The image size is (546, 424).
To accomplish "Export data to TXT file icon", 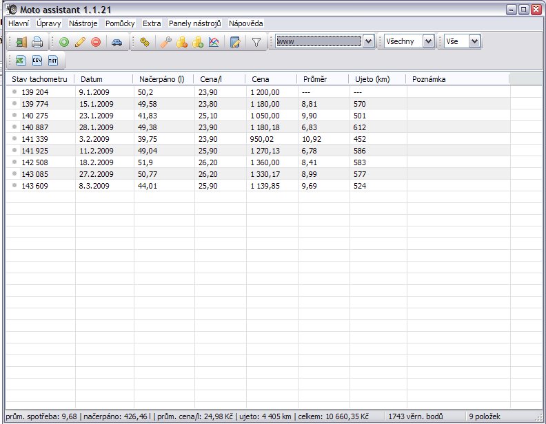I will pos(53,61).
